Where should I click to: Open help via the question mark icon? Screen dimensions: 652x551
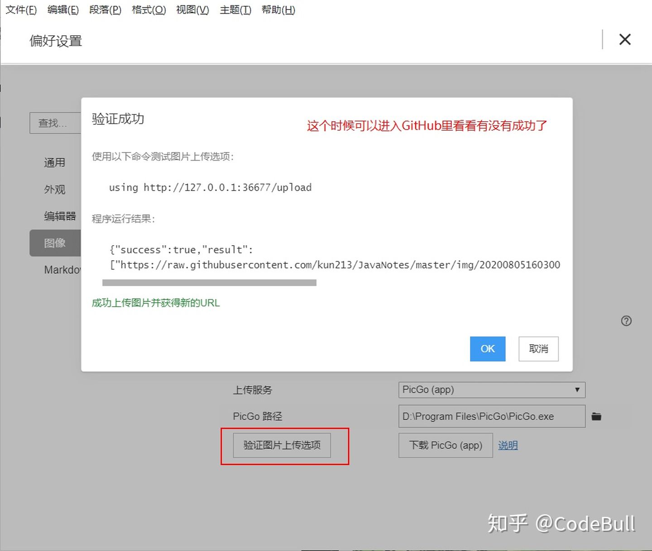point(626,321)
